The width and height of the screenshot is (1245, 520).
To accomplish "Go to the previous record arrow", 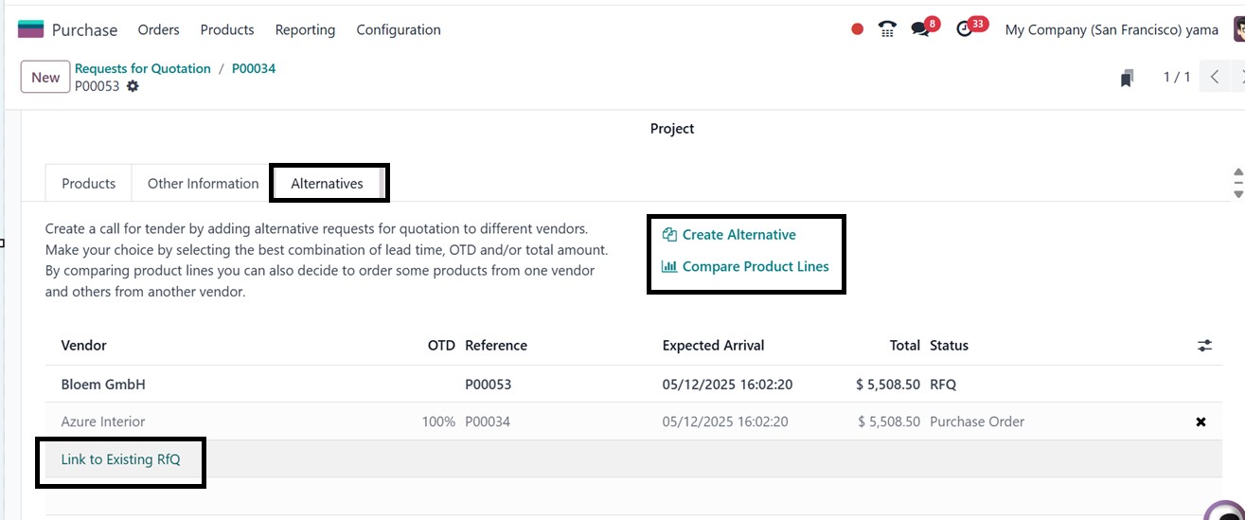I will click(1215, 77).
